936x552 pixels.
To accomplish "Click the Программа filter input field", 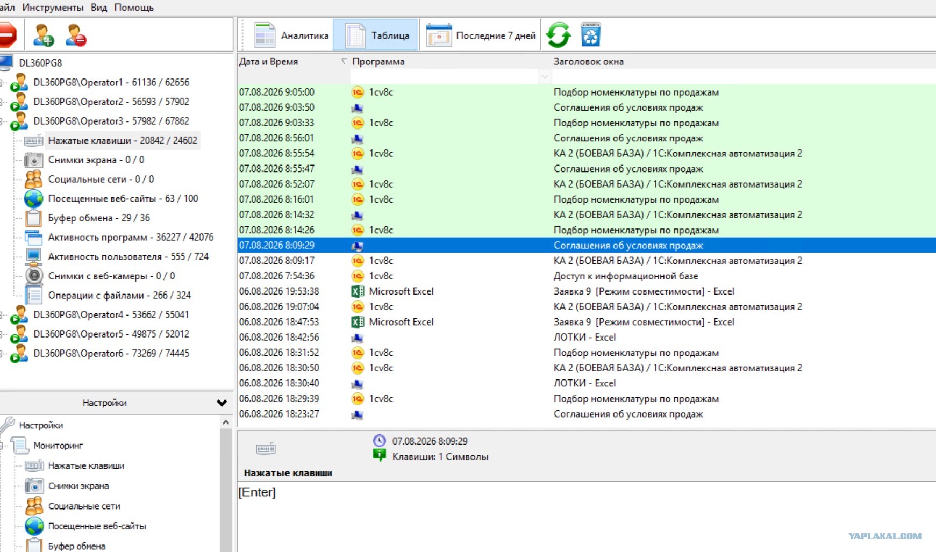I will click(x=445, y=77).
